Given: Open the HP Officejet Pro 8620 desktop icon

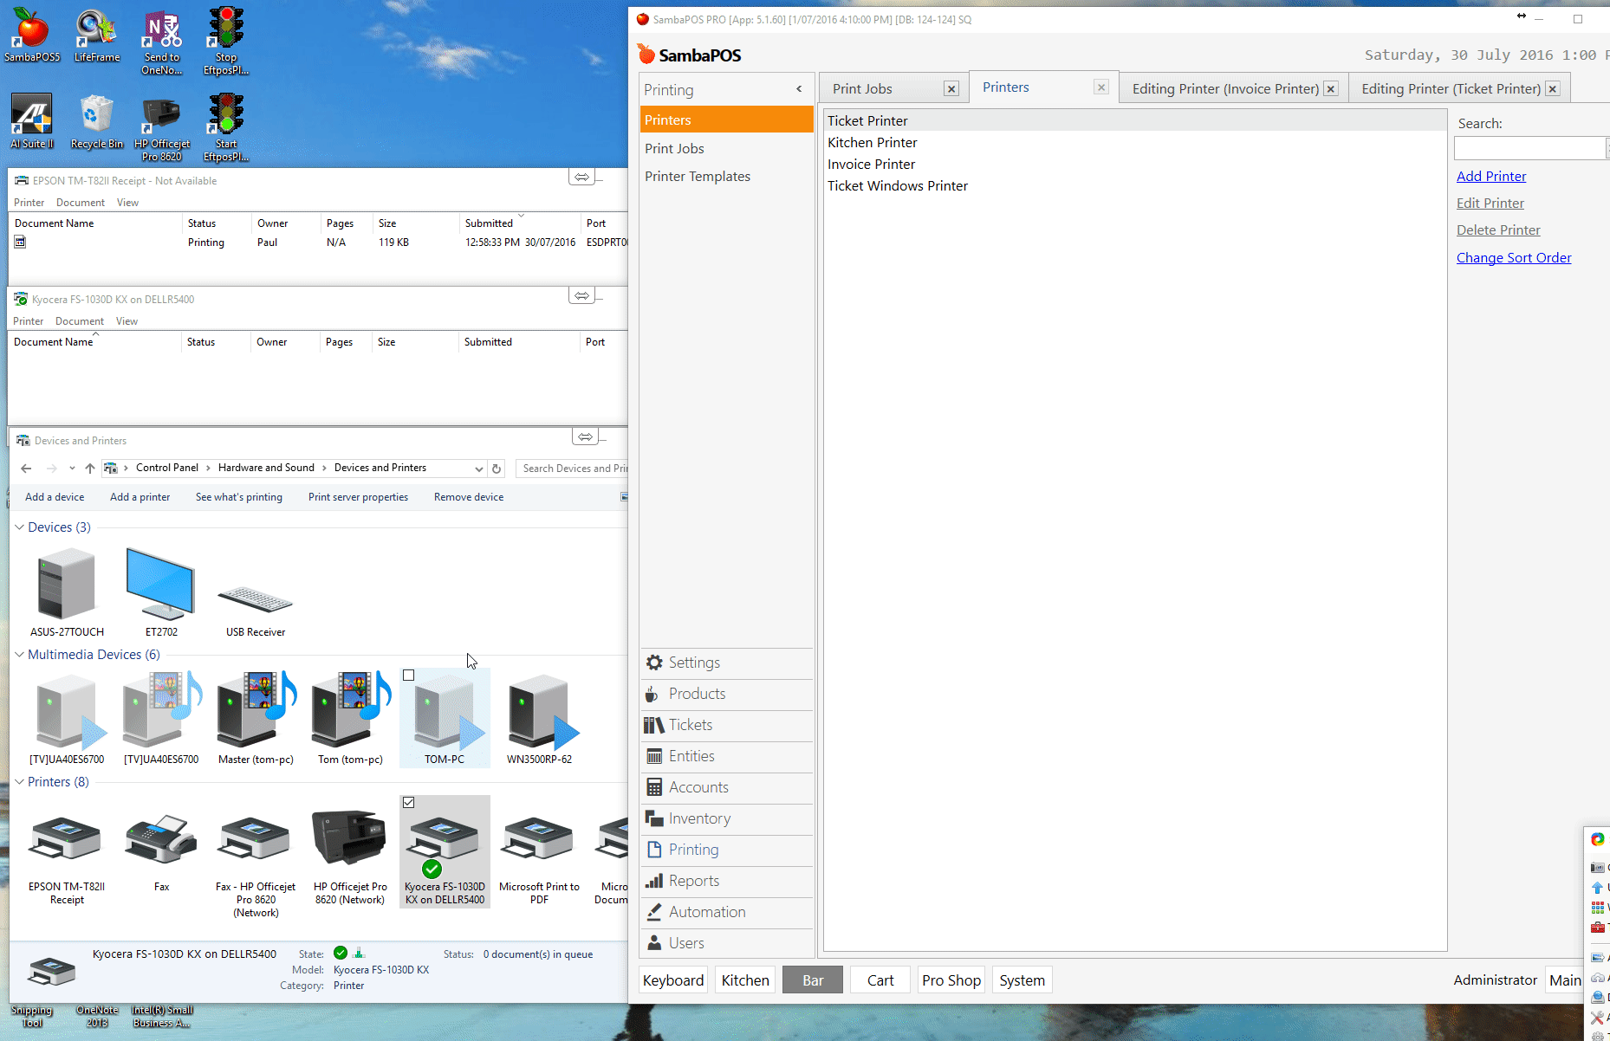Looking at the screenshot, I should tap(162, 128).
